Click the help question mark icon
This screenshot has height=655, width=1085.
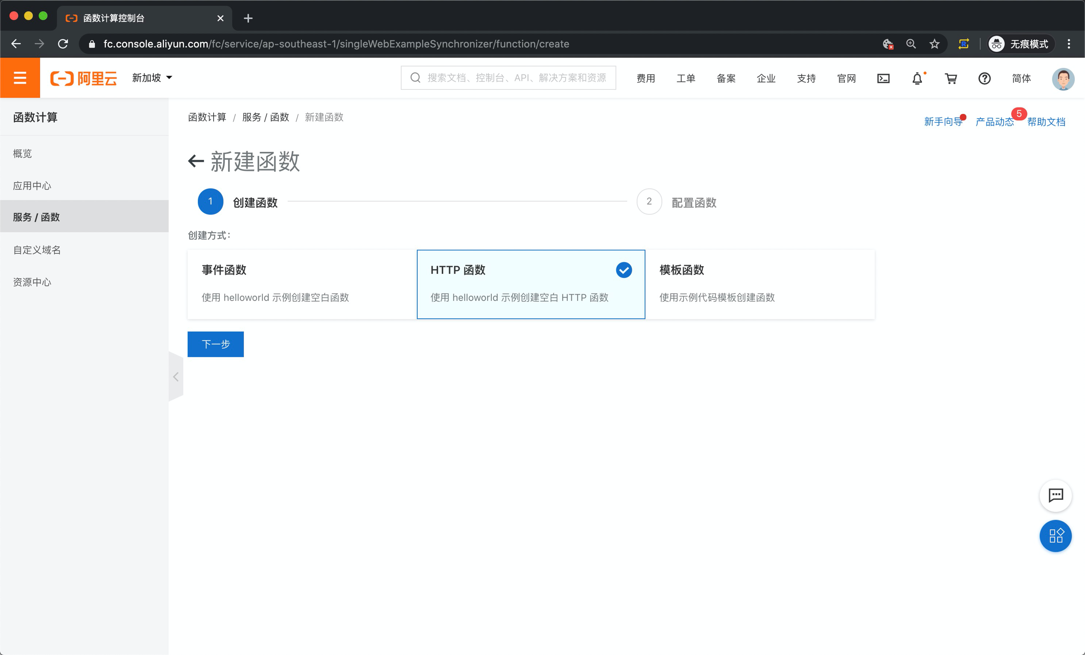(984, 78)
